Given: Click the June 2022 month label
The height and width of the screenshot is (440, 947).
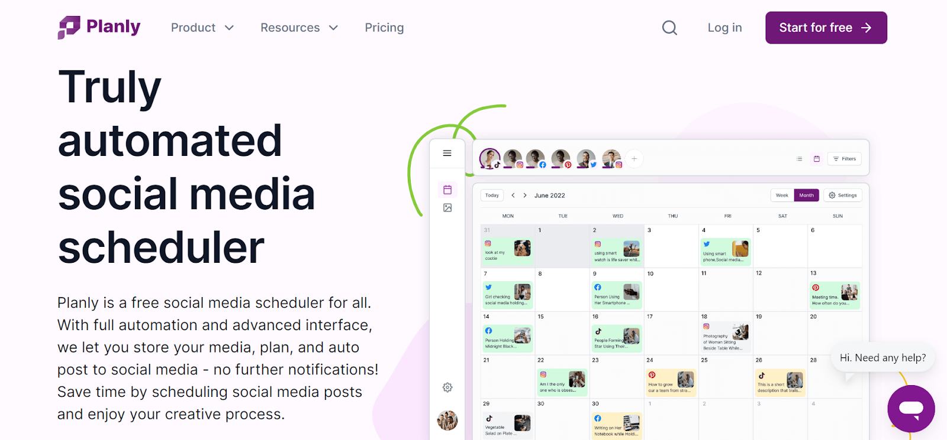Looking at the screenshot, I should pos(550,195).
